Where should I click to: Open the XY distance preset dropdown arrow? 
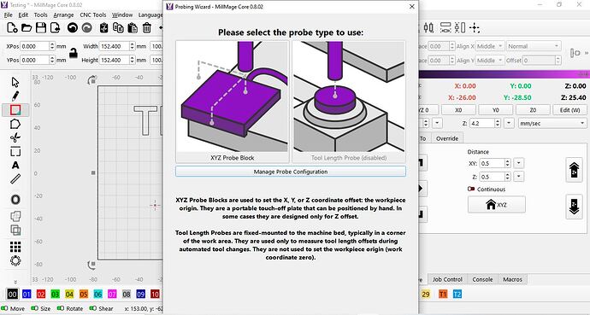(x=518, y=163)
